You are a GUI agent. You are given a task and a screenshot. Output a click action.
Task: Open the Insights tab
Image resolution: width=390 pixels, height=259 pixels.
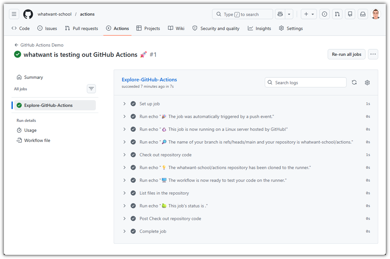click(259, 28)
